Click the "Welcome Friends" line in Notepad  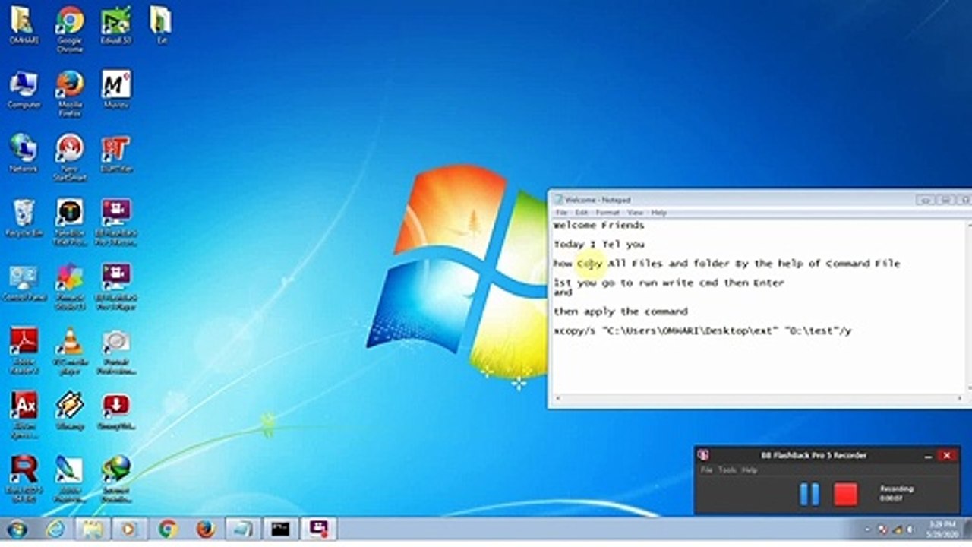[x=598, y=225]
